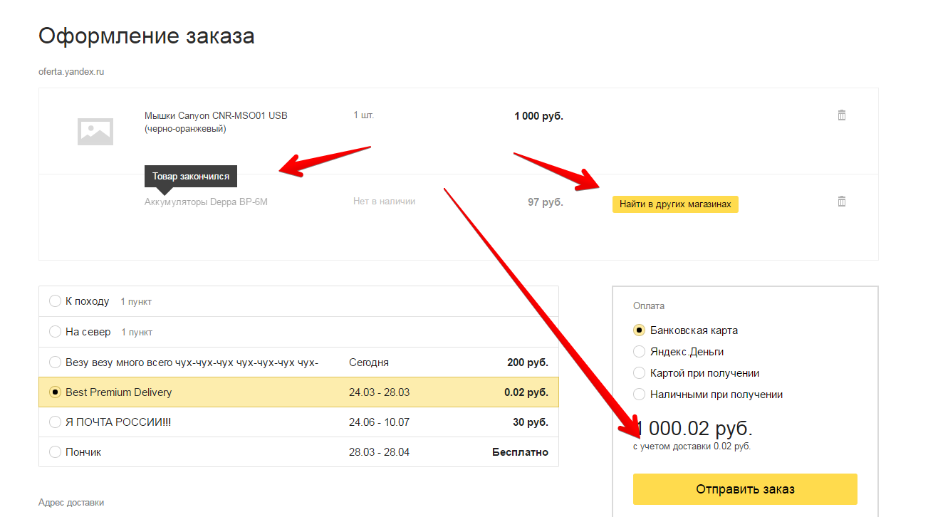Select Best Premium Delivery radio button

pos(55,392)
